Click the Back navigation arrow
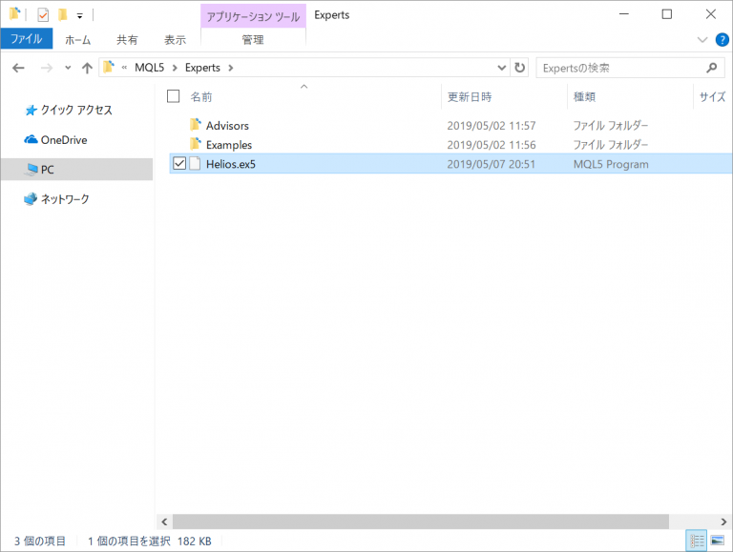 tap(18, 68)
